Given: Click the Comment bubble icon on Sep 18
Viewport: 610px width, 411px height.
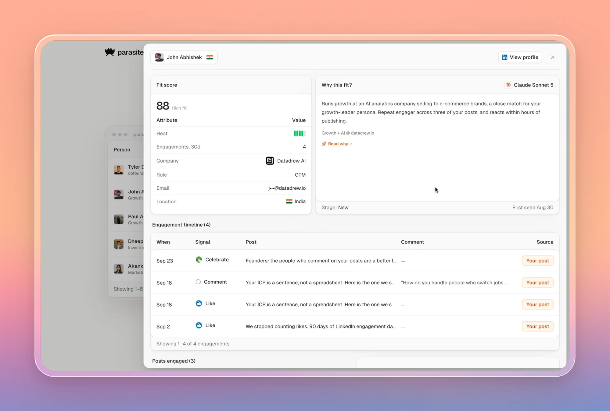Looking at the screenshot, I should click(x=198, y=282).
